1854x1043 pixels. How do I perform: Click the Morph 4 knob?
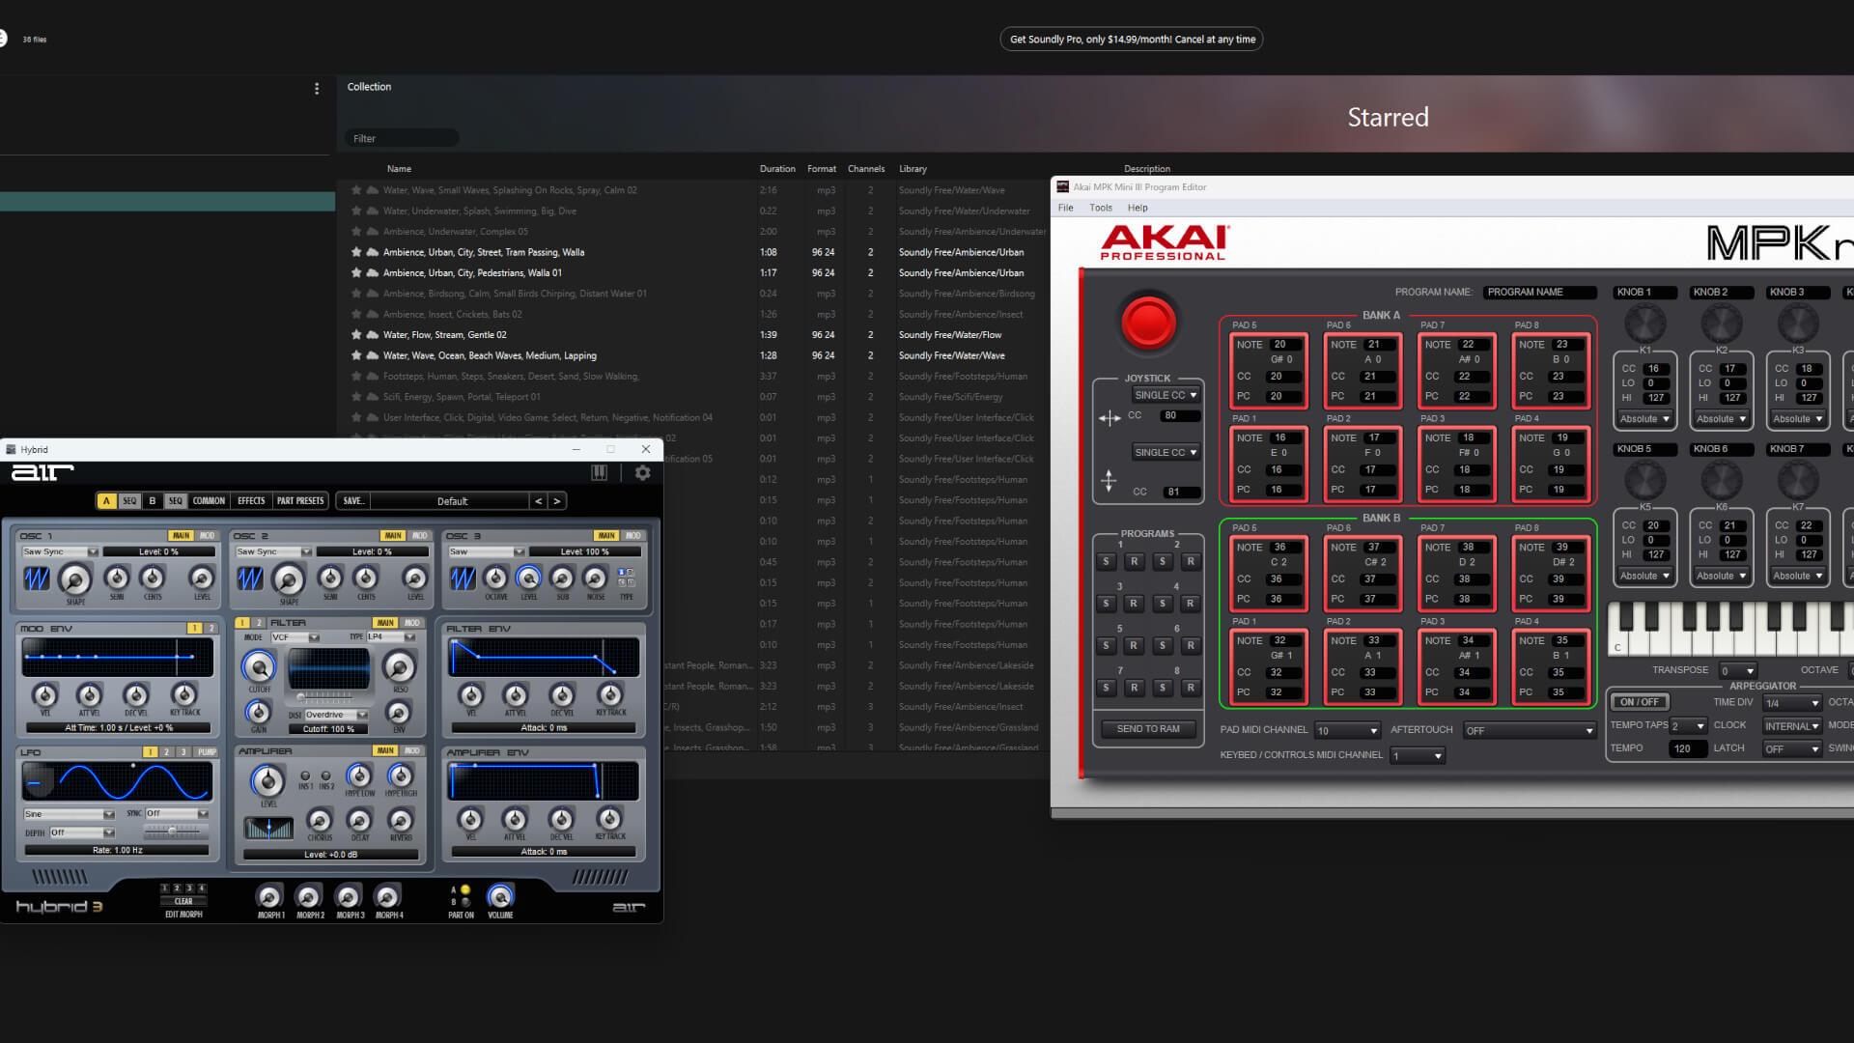[x=388, y=896]
